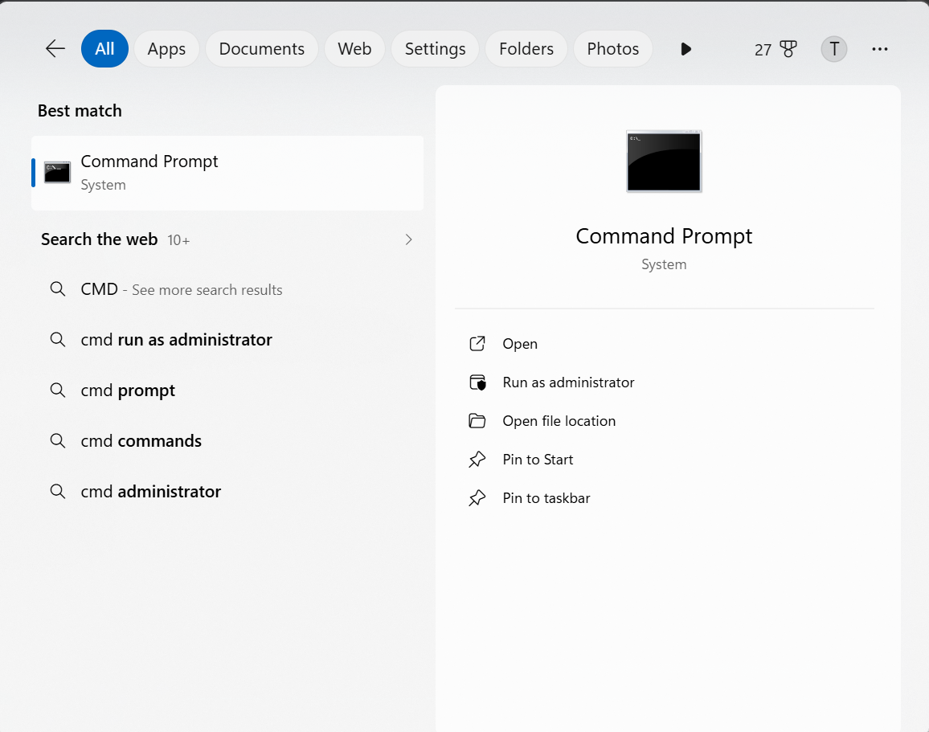This screenshot has width=929, height=732.
Task: Switch to the Documents filter
Action: [261, 48]
